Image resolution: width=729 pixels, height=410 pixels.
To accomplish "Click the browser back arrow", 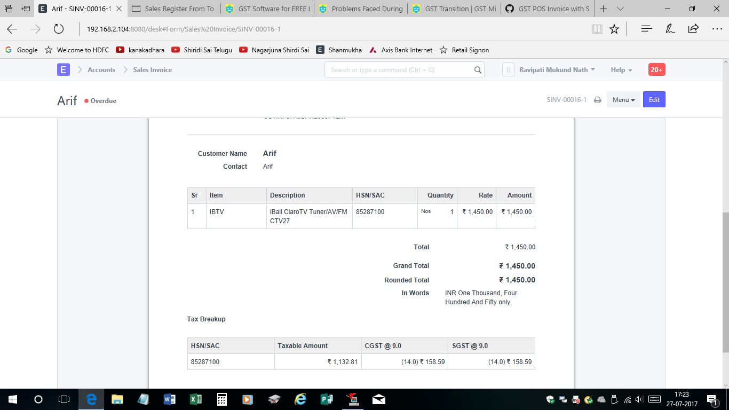I will [x=12, y=29].
